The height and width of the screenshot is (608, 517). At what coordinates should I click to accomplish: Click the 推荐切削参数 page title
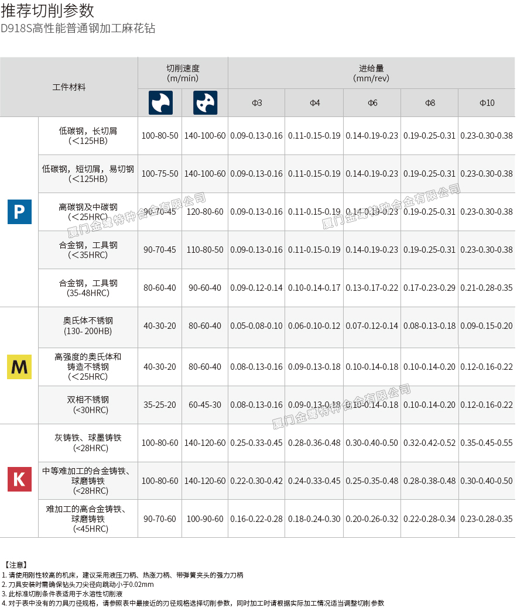47,11
